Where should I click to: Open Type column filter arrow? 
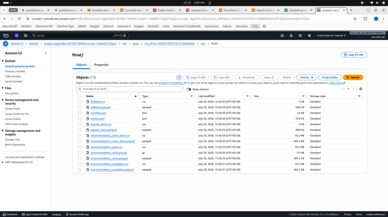191,96
